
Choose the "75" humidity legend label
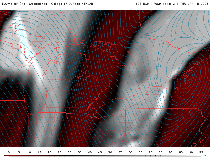click(161, 152)
